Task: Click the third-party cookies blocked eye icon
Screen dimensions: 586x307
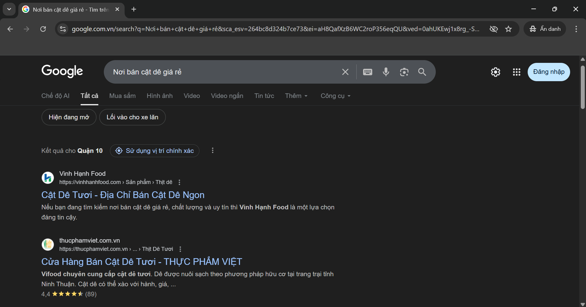Action: coord(493,29)
